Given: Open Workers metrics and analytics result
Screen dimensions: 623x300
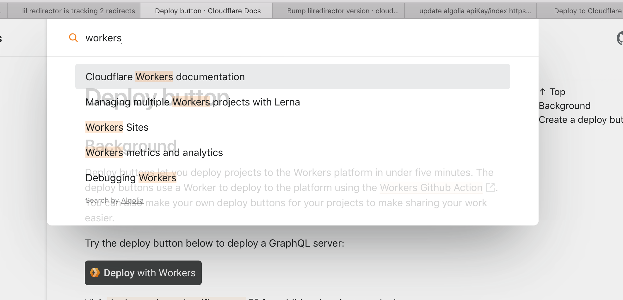Looking at the screenshot, I should pyautogui.click(x=293, y=153).
